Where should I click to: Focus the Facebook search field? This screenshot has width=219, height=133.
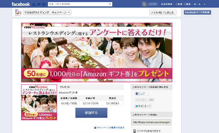tap(78, 4)
